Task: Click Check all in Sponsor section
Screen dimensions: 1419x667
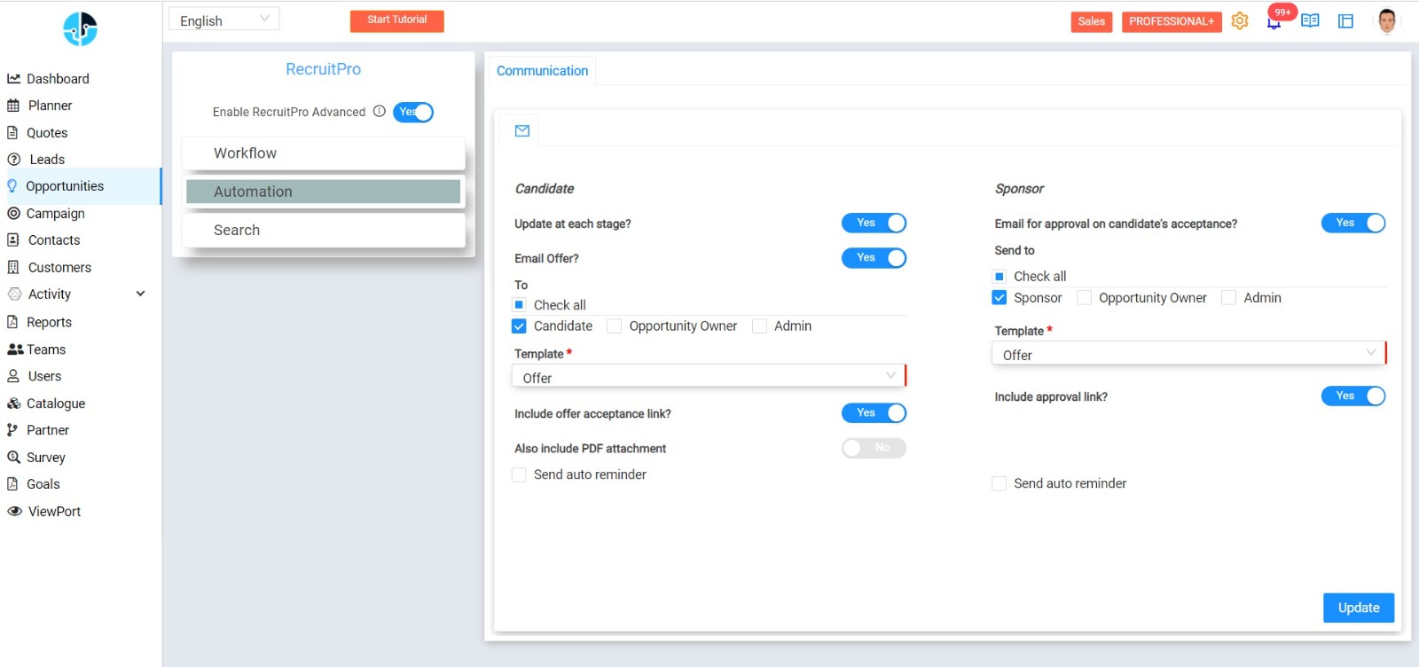Action: (1000, 277)
